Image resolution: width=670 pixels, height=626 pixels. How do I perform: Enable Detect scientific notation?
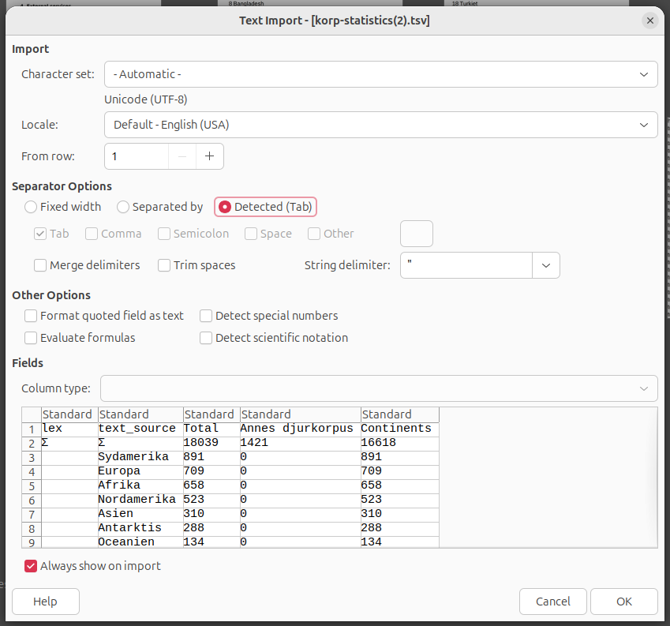[274, 338]
